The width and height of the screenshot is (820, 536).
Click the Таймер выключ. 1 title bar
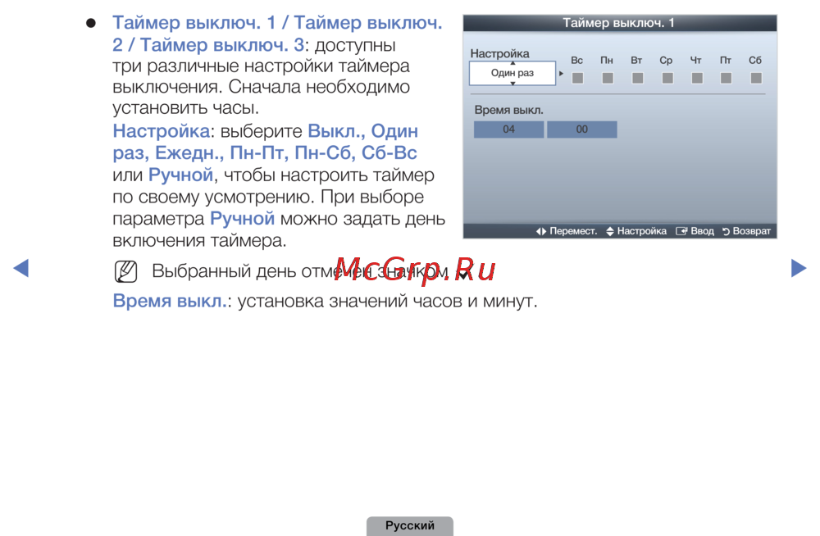619,23
